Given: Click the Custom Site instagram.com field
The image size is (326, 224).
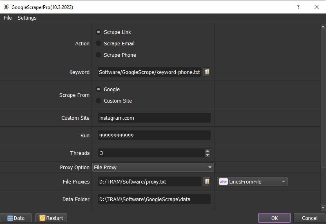Looking at the screenshot, I should click(x=154, y=118).
